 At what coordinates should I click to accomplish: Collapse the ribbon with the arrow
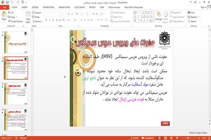(209, 26)
